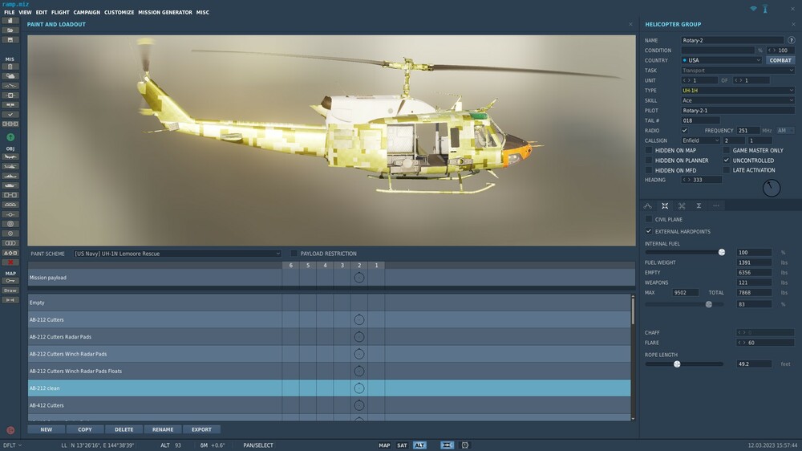802x451 pixels.
Task: Open the Weather settings cloud icon
Action: pyautogui.click(x=10, y=75)
